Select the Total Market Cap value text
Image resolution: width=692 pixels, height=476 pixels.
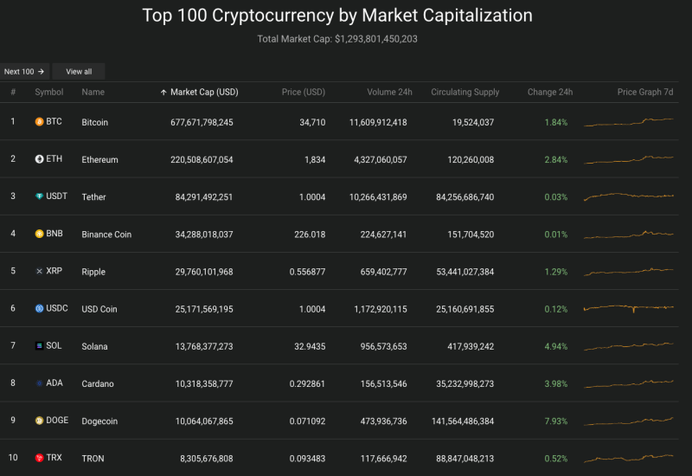(x=376, y=39)
